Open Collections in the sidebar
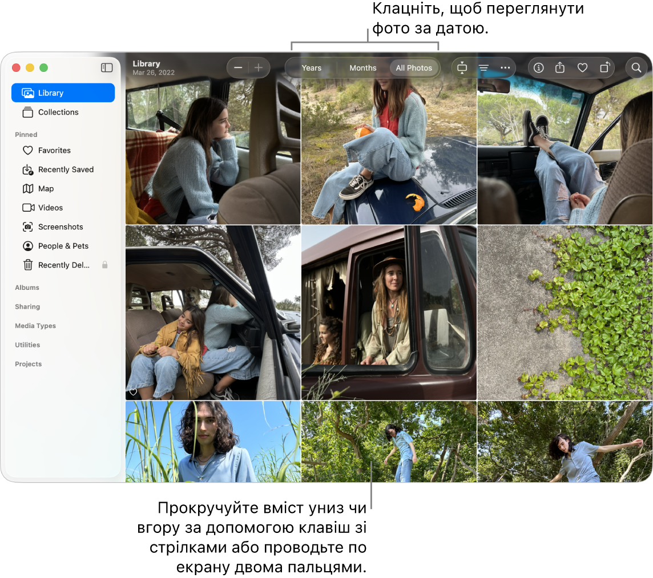This screenshot has width=653, height=578. coord(58,112)
